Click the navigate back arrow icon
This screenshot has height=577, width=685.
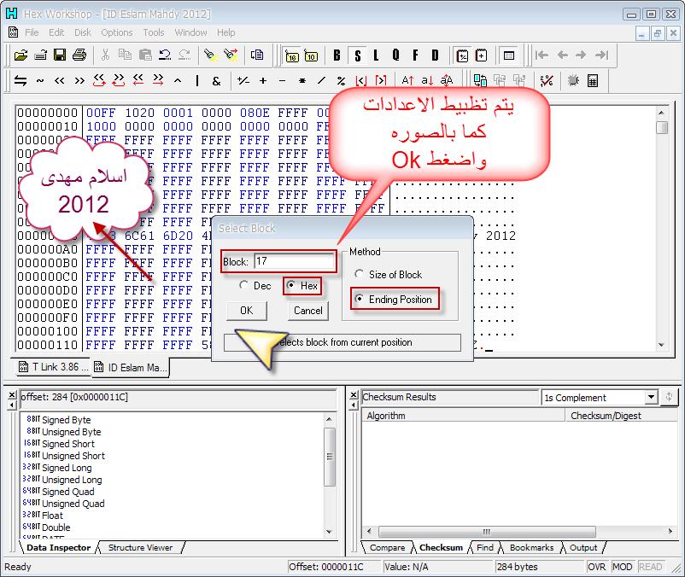(563, 55)
